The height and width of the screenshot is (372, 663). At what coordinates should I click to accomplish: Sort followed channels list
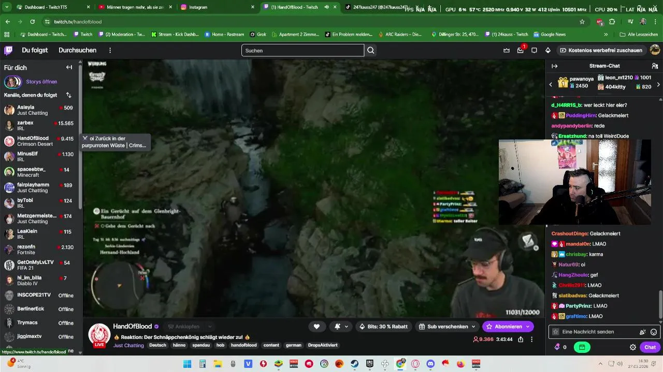[68, 95]
